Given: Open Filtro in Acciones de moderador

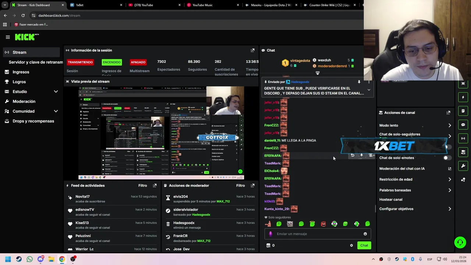Looking at the screenshot, I should point(240,185).
